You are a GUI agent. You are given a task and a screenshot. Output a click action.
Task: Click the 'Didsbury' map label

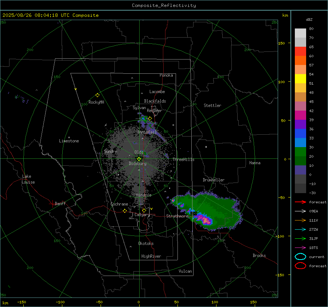[x=137, y=164]
